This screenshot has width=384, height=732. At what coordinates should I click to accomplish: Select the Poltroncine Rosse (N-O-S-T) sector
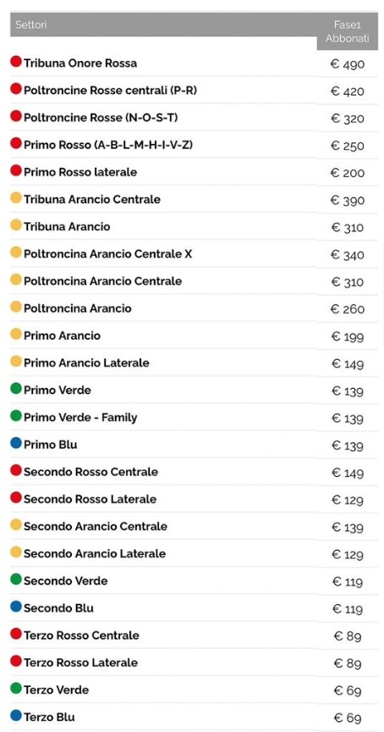(x=101, y=118)
